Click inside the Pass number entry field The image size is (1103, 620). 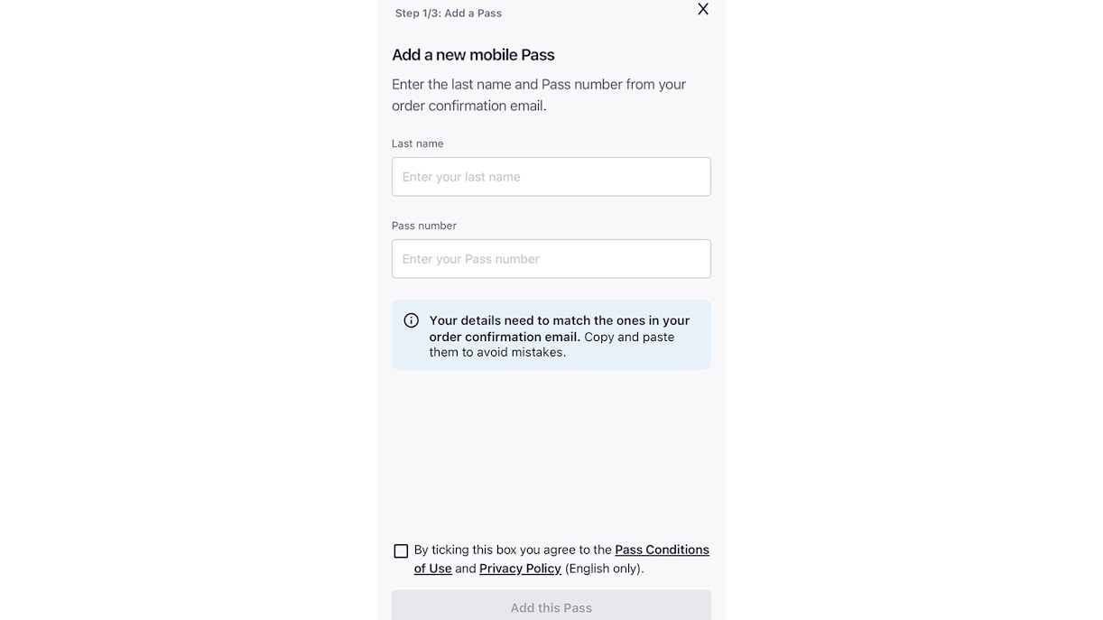[551, 258]
